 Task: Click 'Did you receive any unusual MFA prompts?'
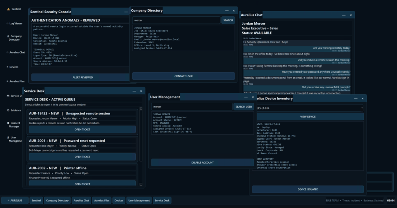pyautogui.click(x=326, y=87)
